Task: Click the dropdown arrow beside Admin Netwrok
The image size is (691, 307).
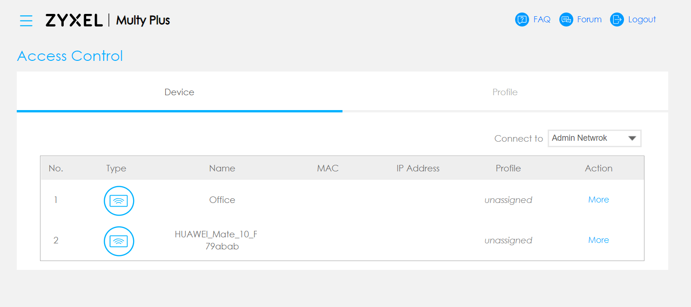Action: (x=632, y=138)
